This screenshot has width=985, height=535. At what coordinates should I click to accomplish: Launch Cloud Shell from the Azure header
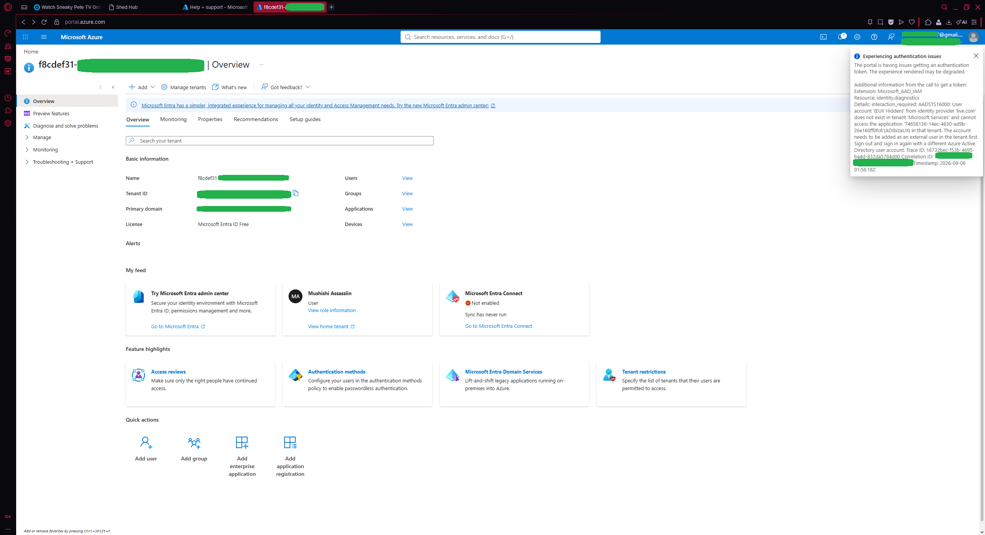click(823, 37)
